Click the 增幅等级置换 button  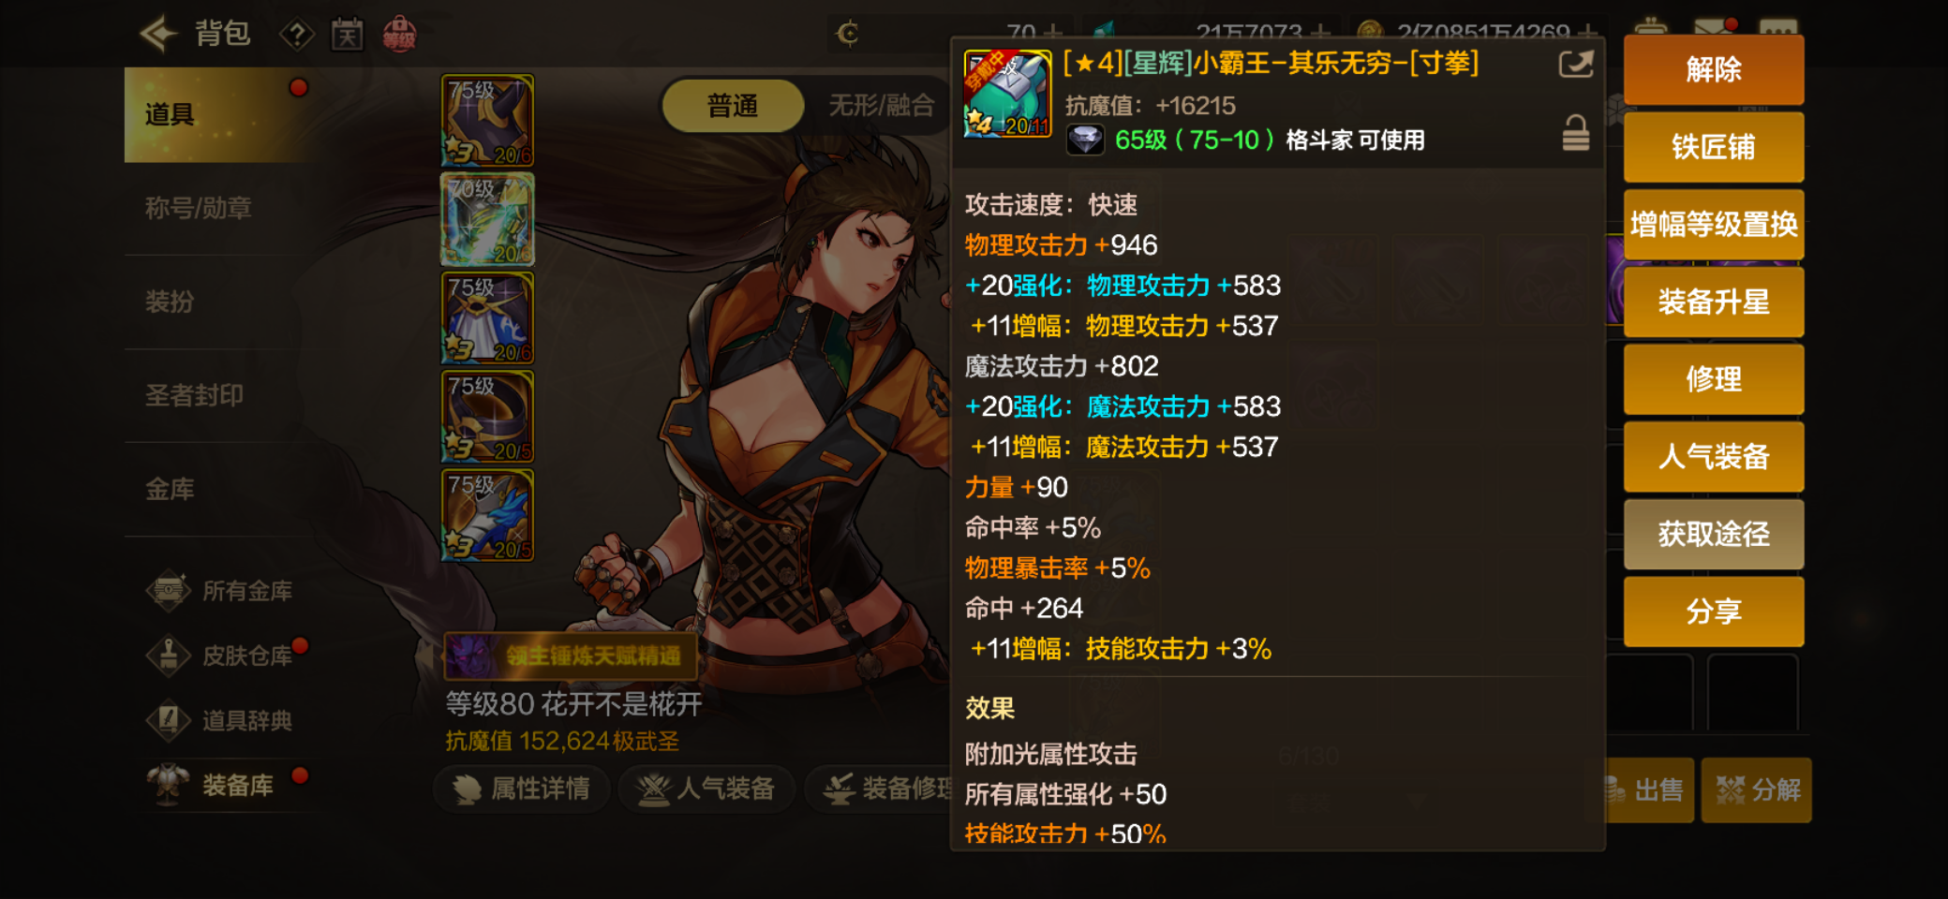point(1713,225)
